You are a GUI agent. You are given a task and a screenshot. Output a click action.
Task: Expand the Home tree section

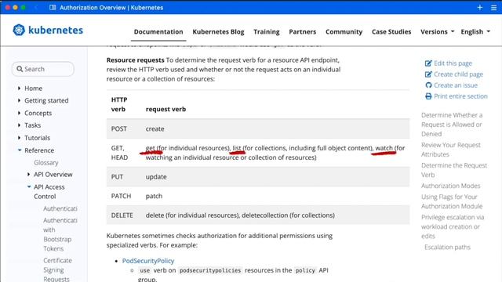(19, 88)
